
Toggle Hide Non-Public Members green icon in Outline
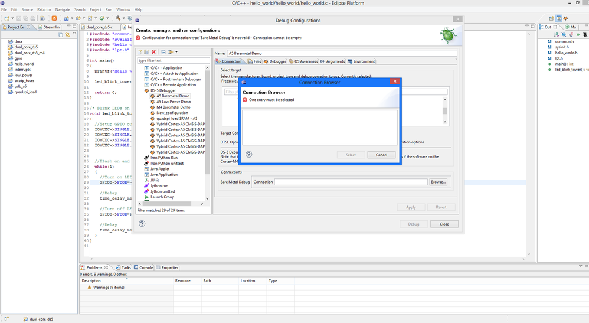tap(578, 35)
